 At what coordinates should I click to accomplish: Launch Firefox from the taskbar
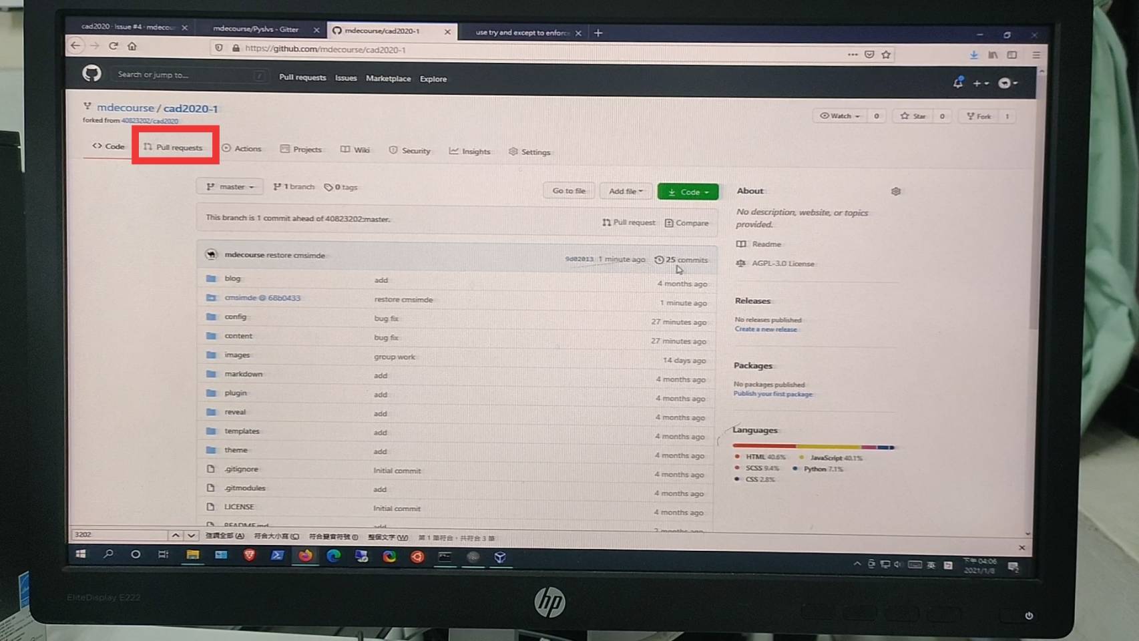click(x=305, y=556)
